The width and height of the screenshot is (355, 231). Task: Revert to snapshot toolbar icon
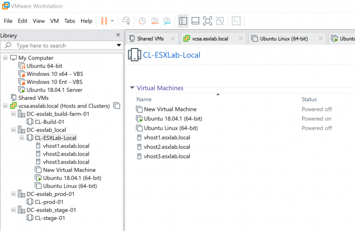coord(155,21)
